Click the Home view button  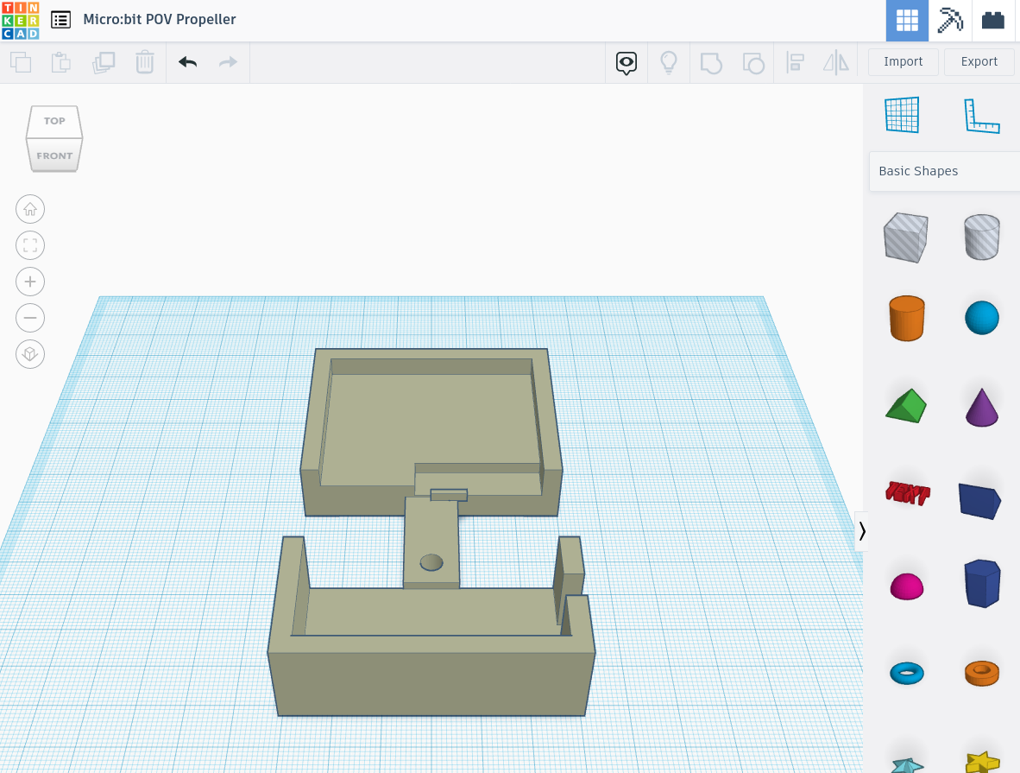pyautogui.click(x=30, y=210)
